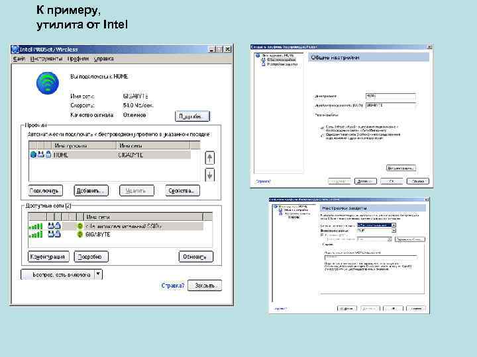This screenshot has width=477, height=357.
Task: Click Назад in the Security Settings window
Action: click(x=346, y=309)
